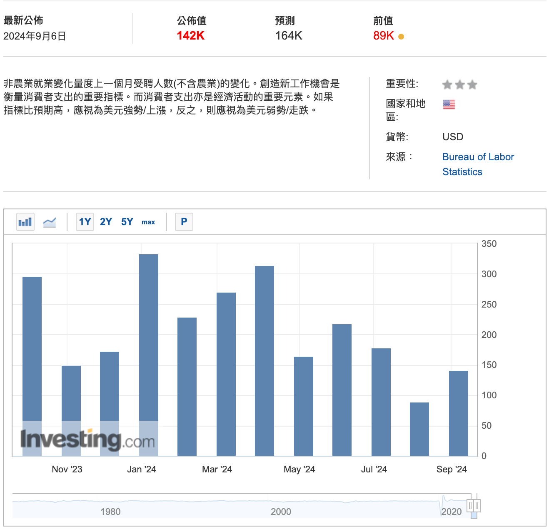Image resolution: width=549 pixels, height=529 pixels.
Task: Click the Sep '24 x-axis label
Action: (x=452, y=469)
